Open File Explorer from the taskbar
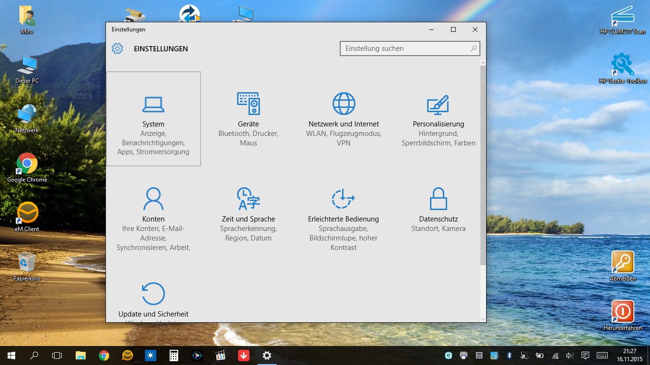Viewport: 650px width, 365px height. [x=81, y=355]
